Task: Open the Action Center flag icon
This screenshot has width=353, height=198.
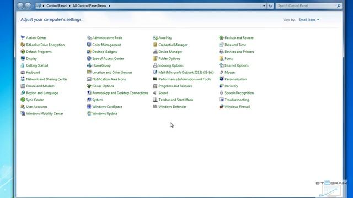Action: click(x=23, y=38)
